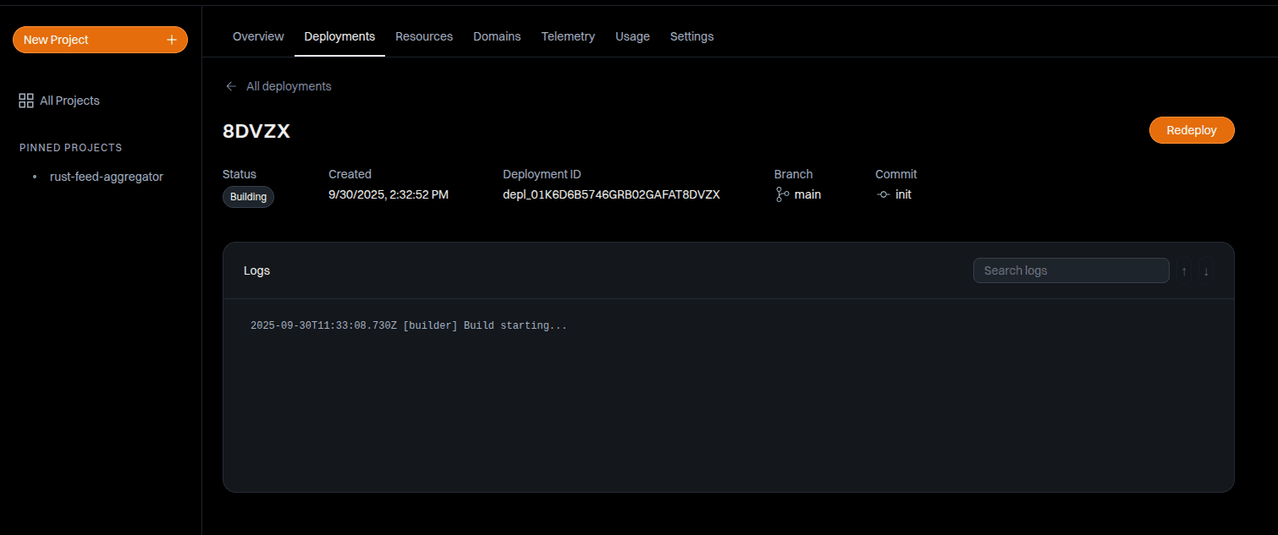Click the Building status badge
The image size is (1278, 535).
tap(248, 197)
